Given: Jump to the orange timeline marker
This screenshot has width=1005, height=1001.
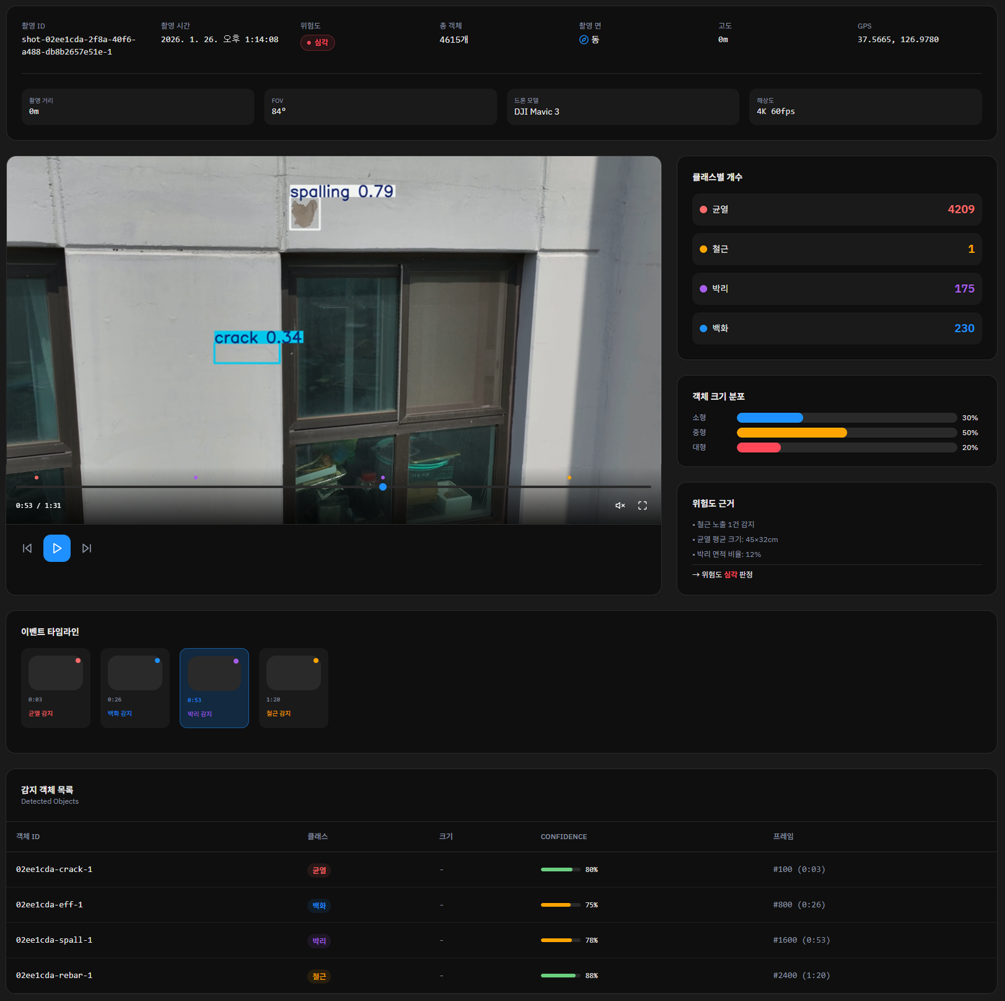Looking at the screenshot, I should pyautogui.click(x=569, y=478).
